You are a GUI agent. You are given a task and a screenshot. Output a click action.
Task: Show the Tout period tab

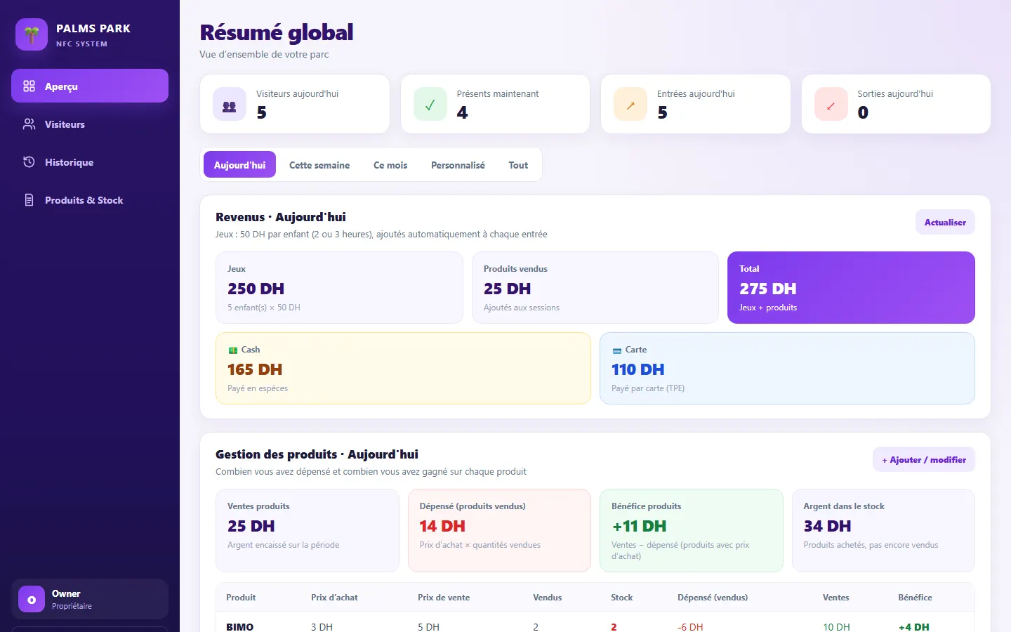[x=518, y=165]
